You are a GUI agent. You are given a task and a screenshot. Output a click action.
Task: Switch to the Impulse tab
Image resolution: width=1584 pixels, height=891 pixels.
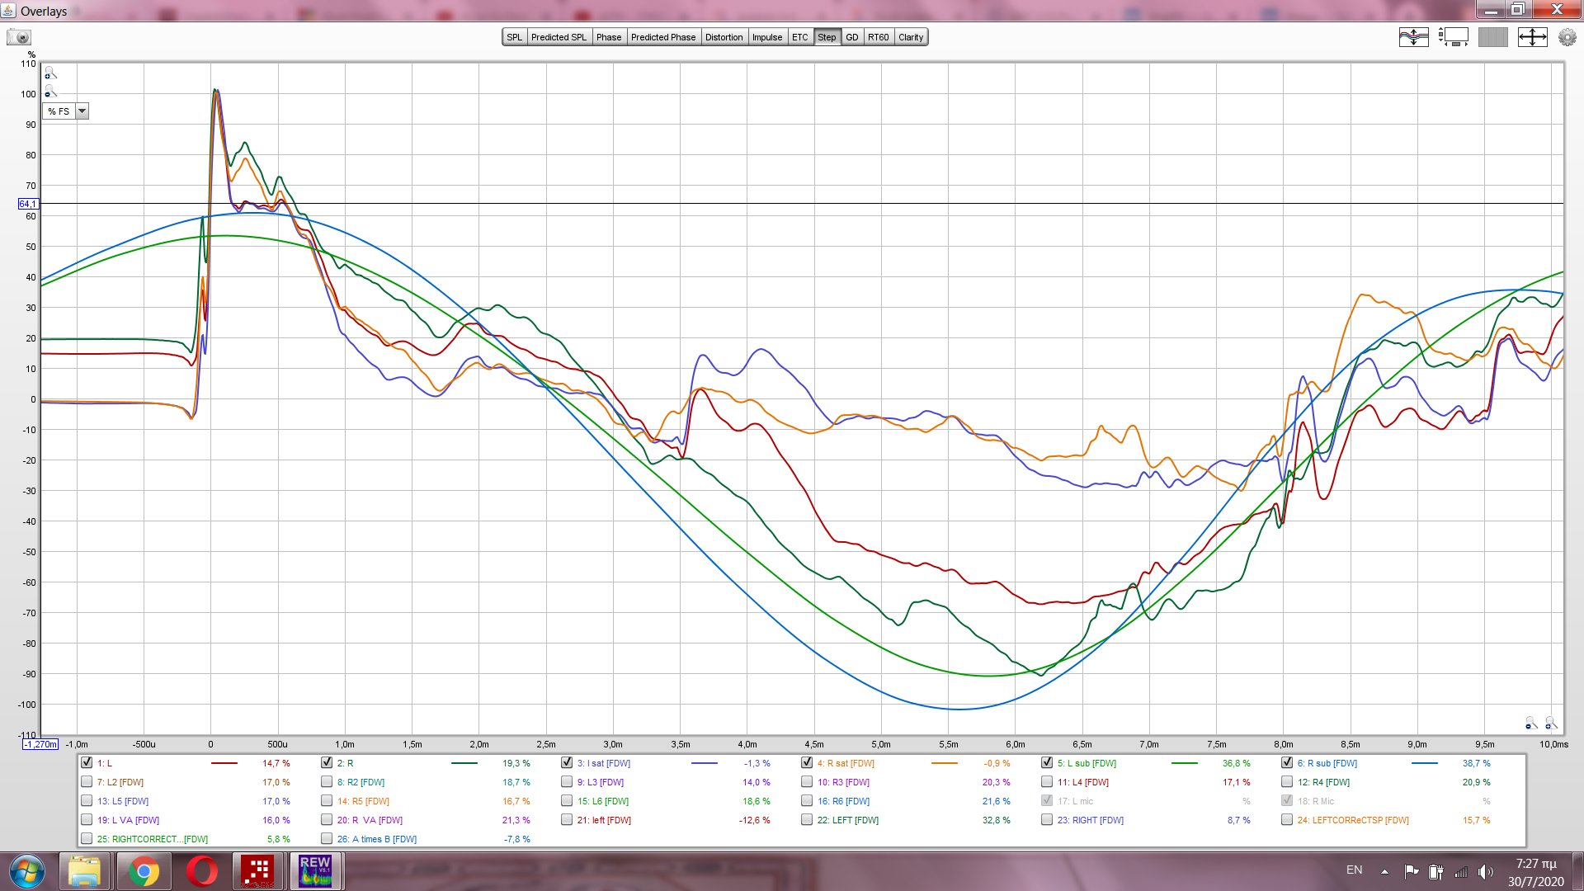[x=766, y=37]
